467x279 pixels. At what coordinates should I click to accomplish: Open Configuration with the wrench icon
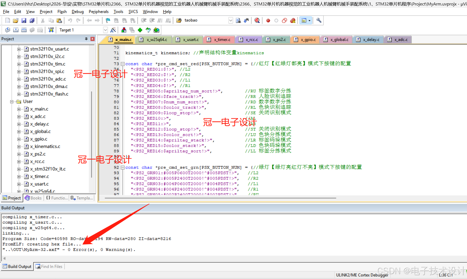pos(319,20)
